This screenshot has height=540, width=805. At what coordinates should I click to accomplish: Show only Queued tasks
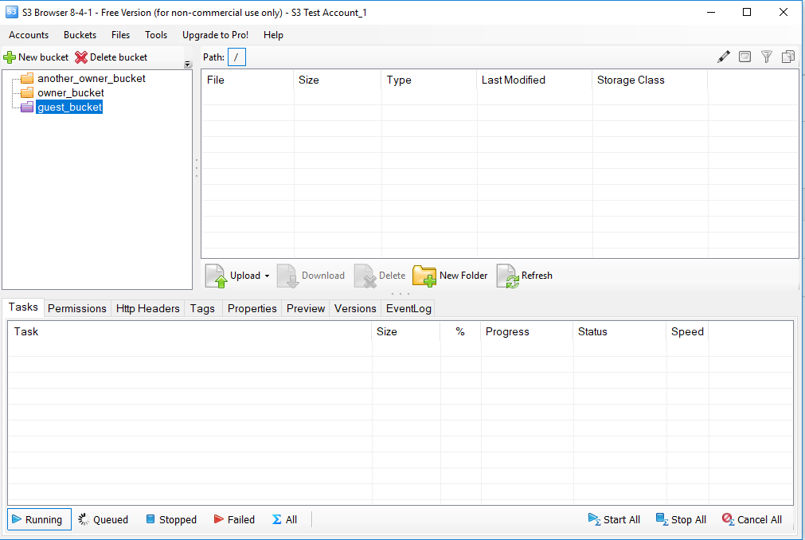pyautogui.click(x=103, y=519)
